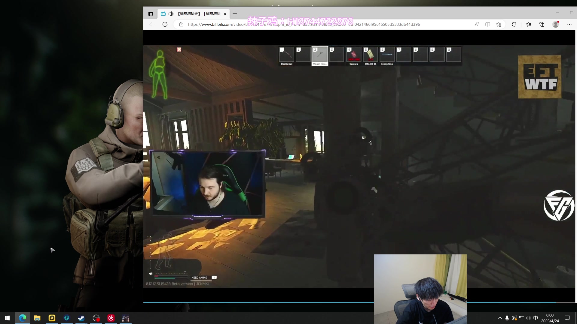Open a new browser tab
The image size is (577, 324).
235,14
